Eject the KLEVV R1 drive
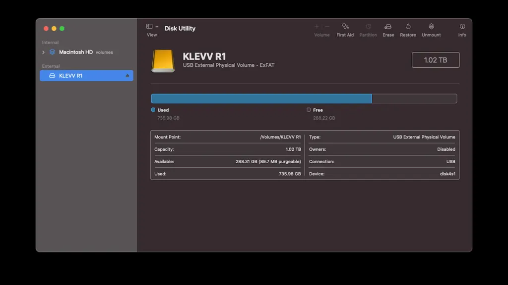 pos(127,76)
